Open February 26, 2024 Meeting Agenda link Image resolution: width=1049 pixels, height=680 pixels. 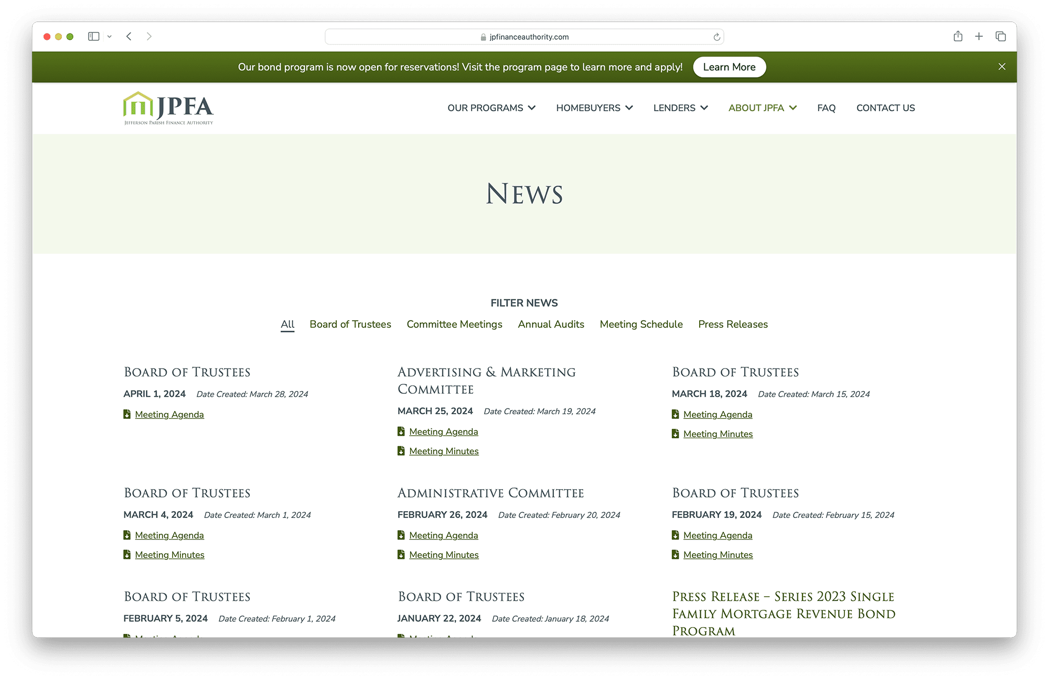[x=444, y=536]
